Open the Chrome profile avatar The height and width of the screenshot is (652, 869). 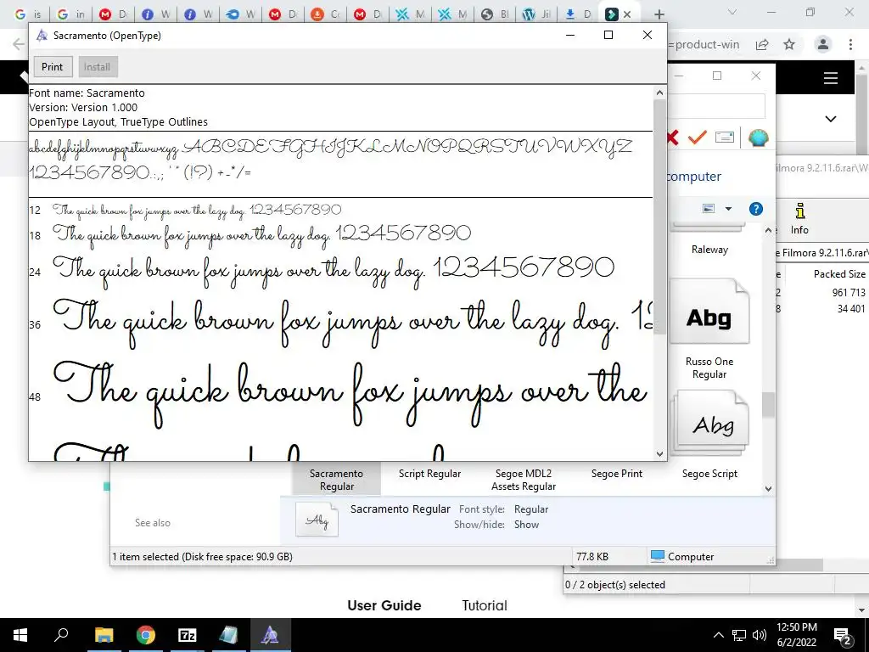coord(823,44)
